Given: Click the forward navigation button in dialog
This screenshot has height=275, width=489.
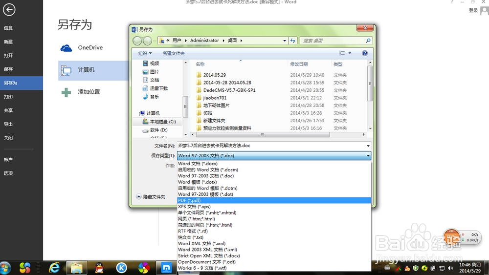Looking at the screenshot, I should click(x=147, y=41).
